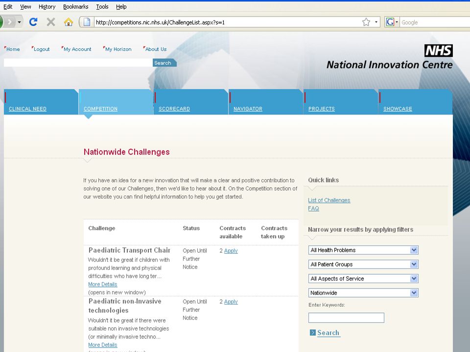Screen dimensions: 470x352
Task: Open the About Us link
Action: click(x=156, y=49)
